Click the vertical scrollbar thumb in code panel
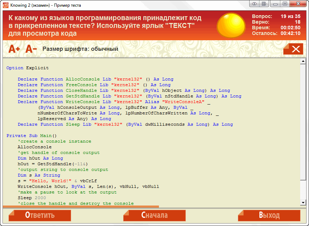The image size is (309, 226). (x=303, y=122)
